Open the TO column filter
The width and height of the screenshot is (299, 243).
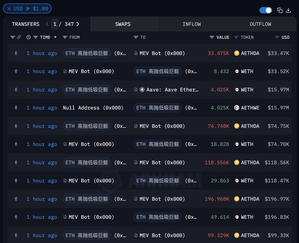[136, 37]
